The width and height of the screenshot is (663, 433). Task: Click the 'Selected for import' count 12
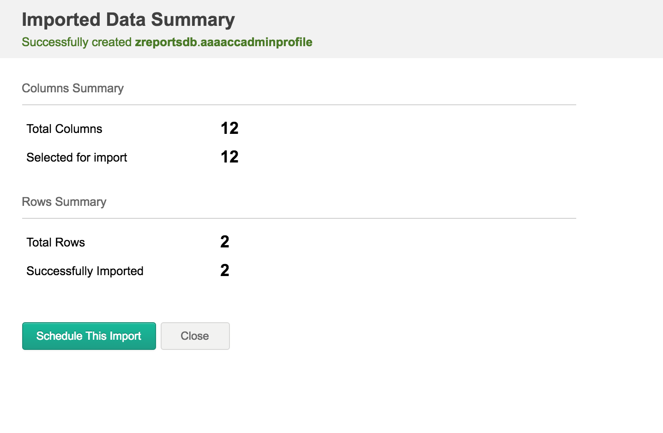tap(229, 157)
